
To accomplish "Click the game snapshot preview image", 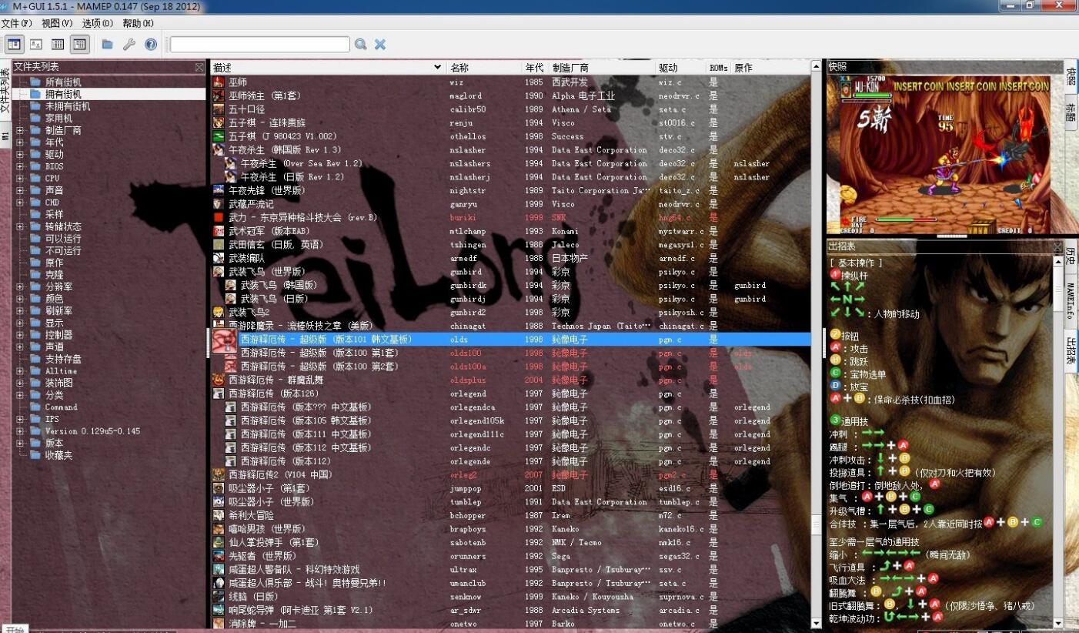I will pos(945,154).
